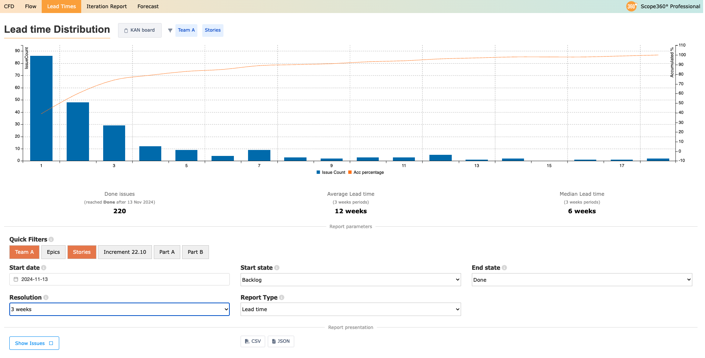Click the Issue Count legend color swatch

318,173
